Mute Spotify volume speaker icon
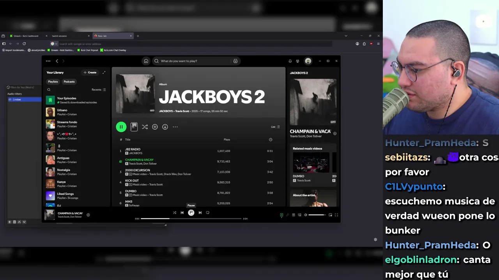The image size is (499, 280). 306,215
